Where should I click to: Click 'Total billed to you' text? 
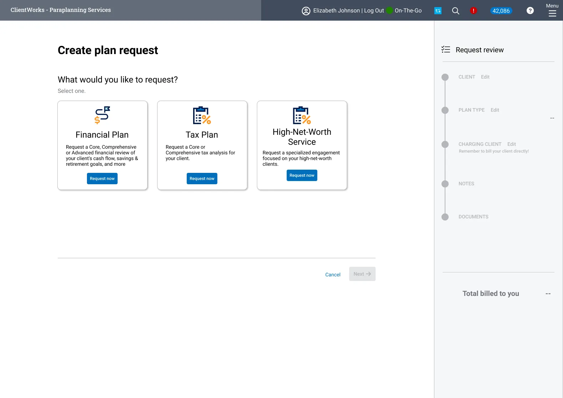491,293
